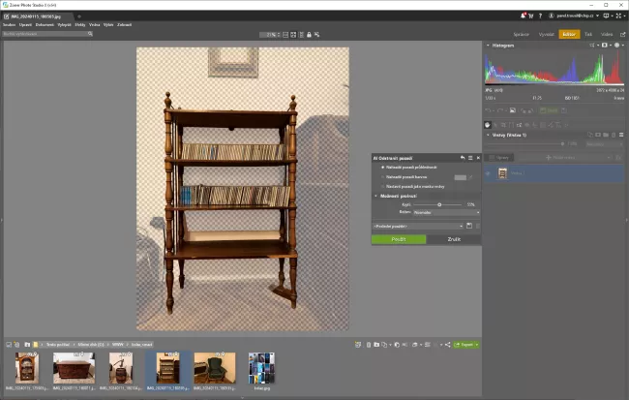
Task: Collapse the Histogram panel
Action: click(488, 46)
